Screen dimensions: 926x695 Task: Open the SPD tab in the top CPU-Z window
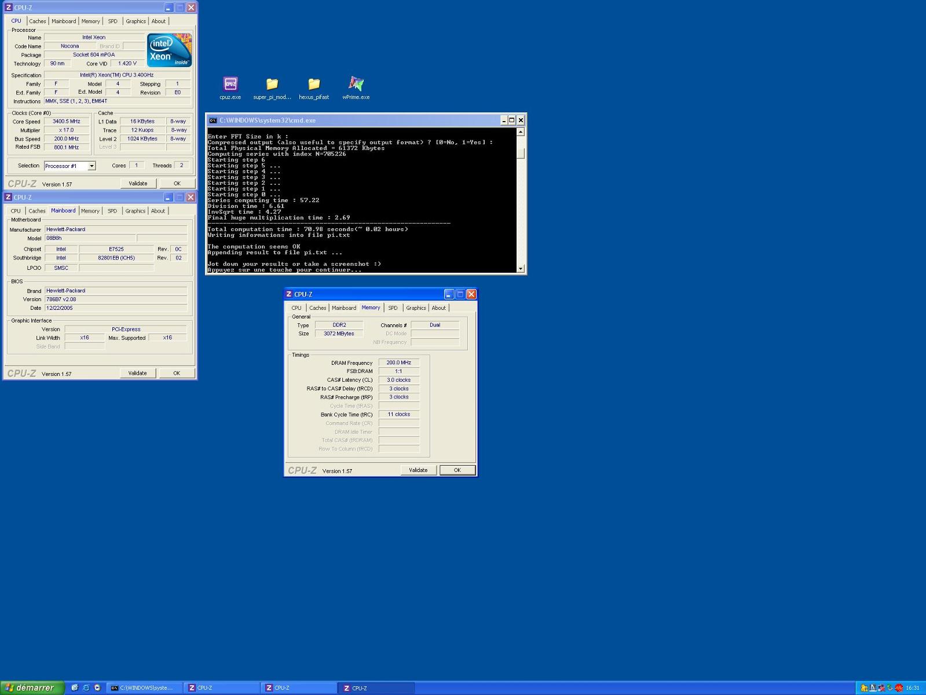click(112, 21)
